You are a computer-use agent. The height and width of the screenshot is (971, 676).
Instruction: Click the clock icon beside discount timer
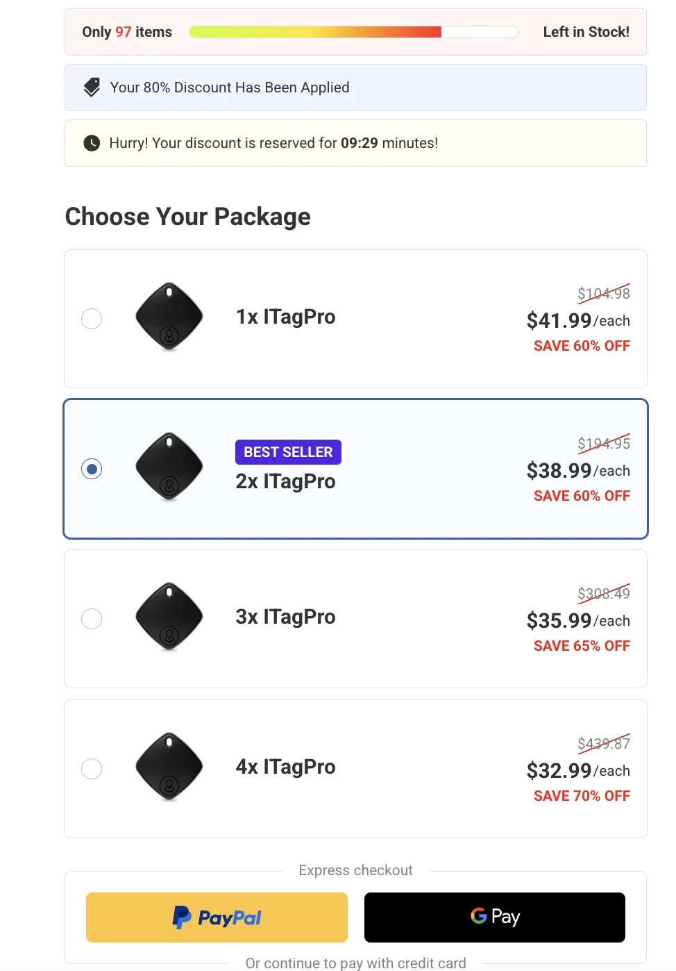click(x=92, y=143)
